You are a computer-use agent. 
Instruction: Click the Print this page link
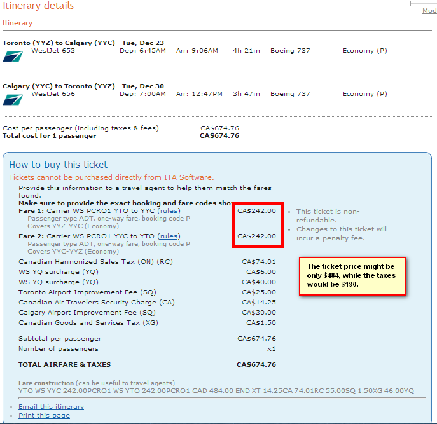(x=44, y=416)
